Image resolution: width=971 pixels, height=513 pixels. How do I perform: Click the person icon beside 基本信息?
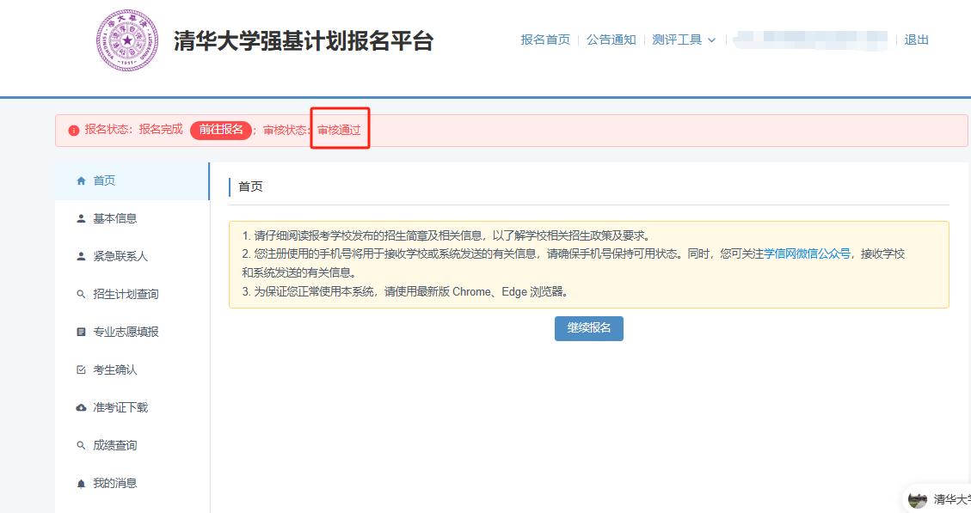click(81, 218)
